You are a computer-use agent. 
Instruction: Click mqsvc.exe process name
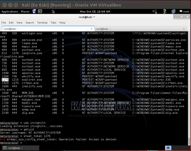click(x=29, y=47)
